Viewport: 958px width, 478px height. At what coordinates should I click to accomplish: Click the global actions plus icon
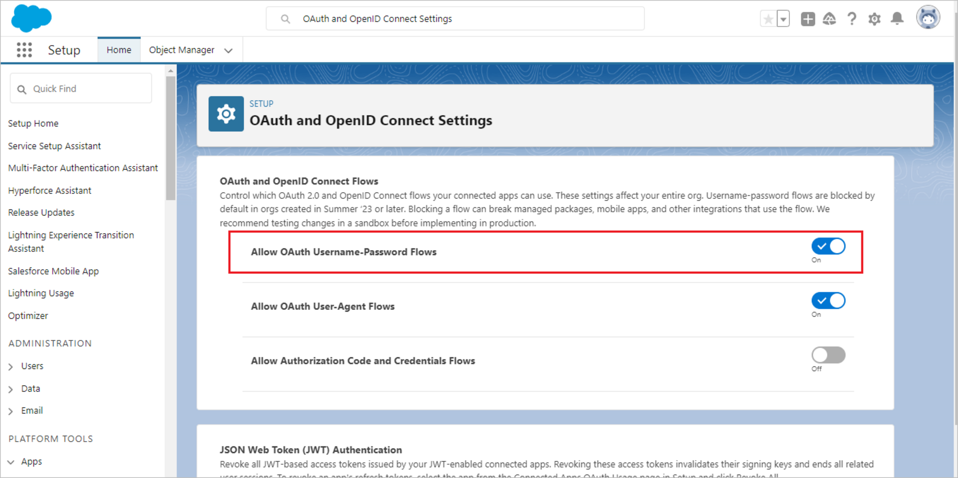[808, 19]
